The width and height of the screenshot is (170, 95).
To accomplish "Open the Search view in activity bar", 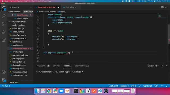I will point(3,16).
